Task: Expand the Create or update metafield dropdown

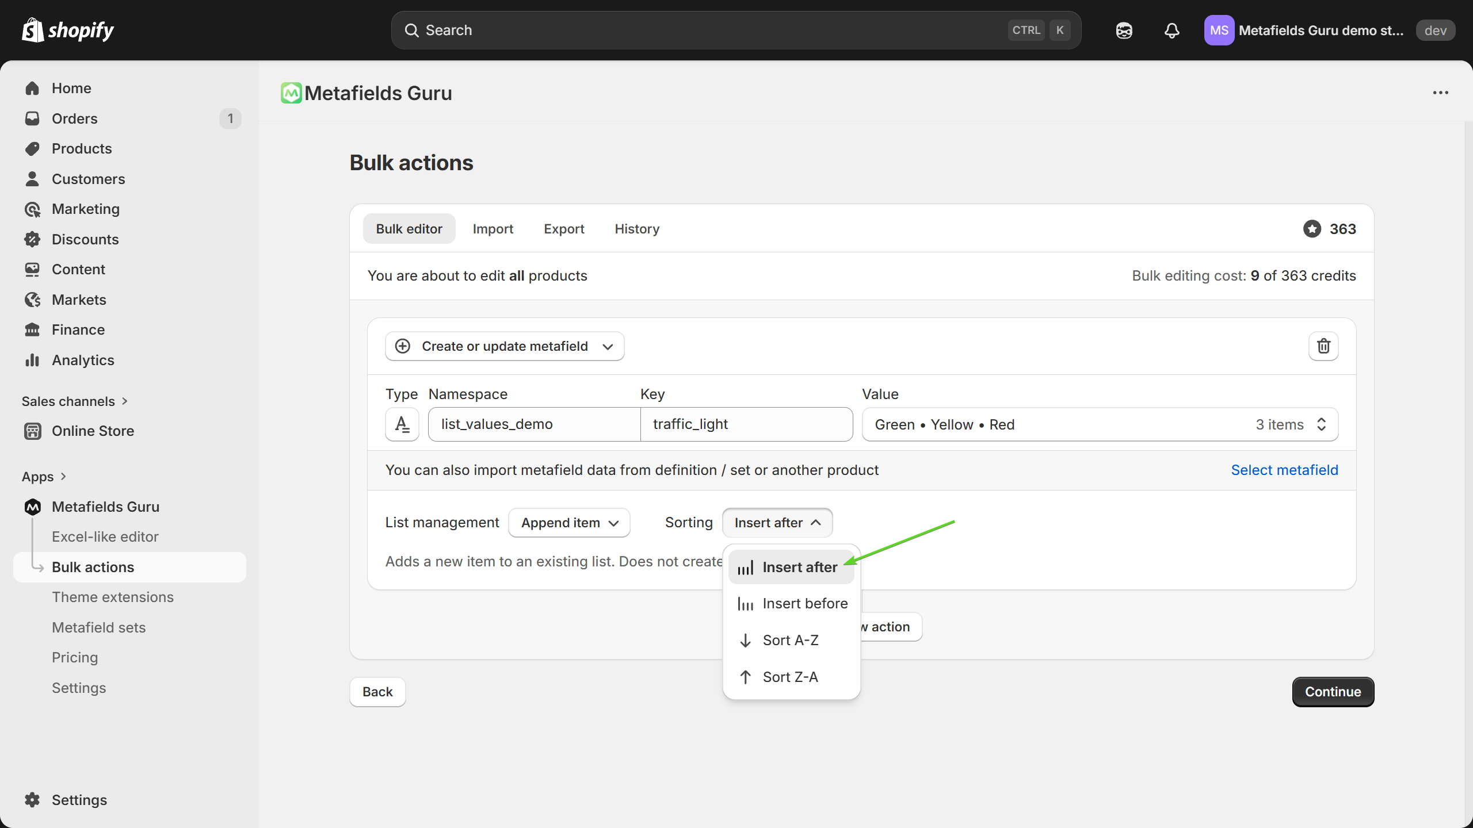Action: (504, 346)
